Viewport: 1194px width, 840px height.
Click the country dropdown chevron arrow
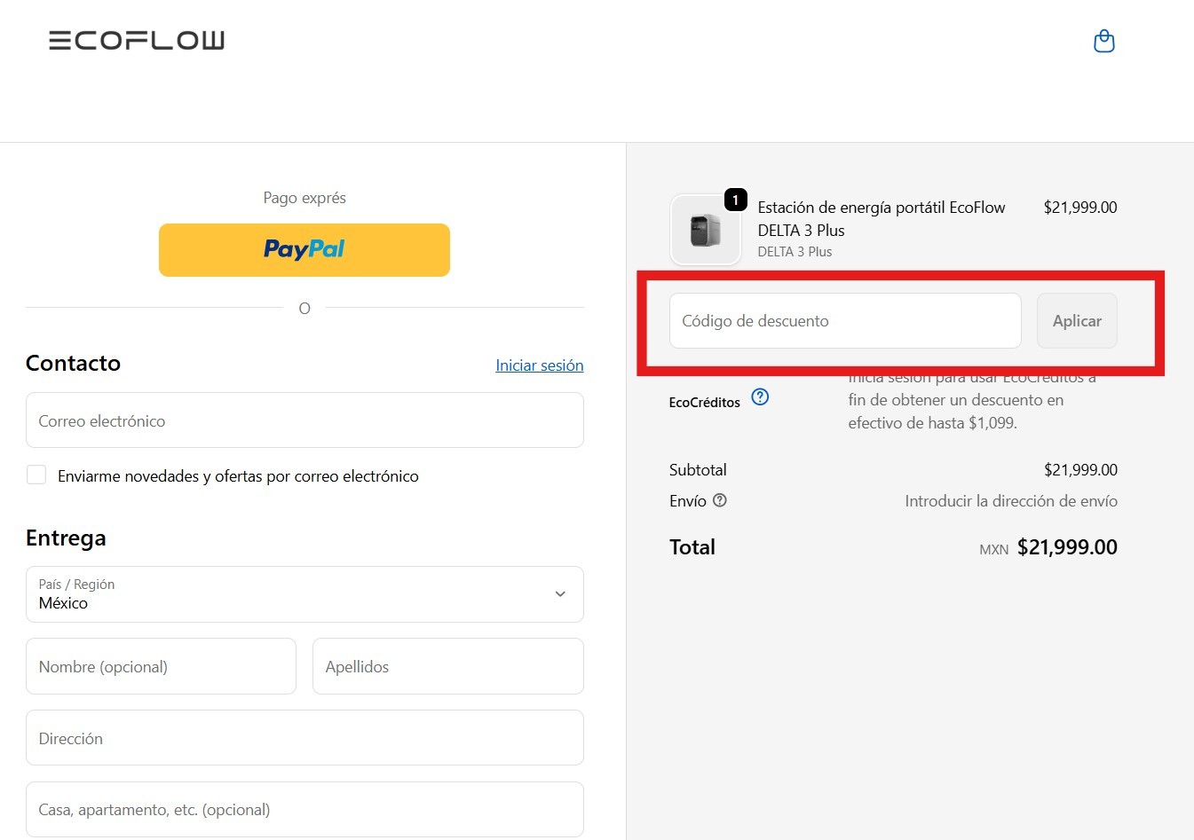(560, 594)
